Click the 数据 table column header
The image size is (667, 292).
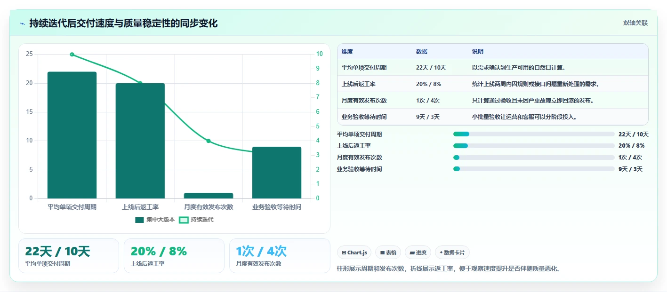point(422,52)
